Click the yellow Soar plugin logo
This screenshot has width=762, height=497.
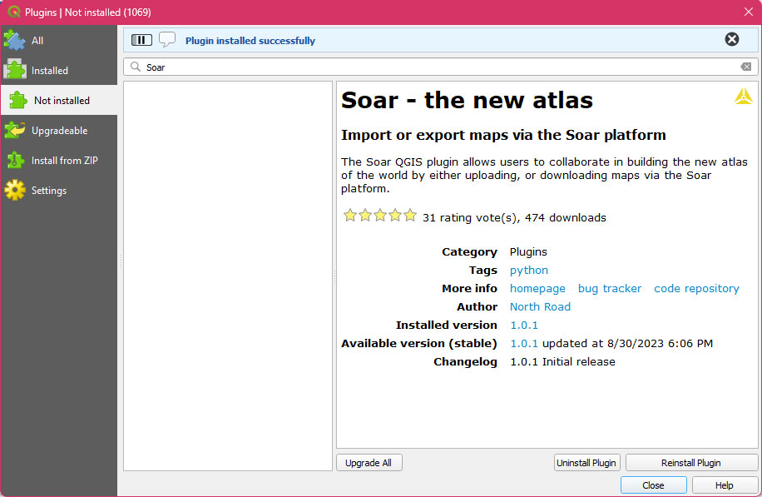744,97
